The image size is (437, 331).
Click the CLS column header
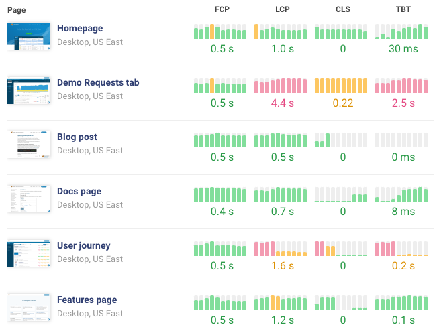coord(342,10)
